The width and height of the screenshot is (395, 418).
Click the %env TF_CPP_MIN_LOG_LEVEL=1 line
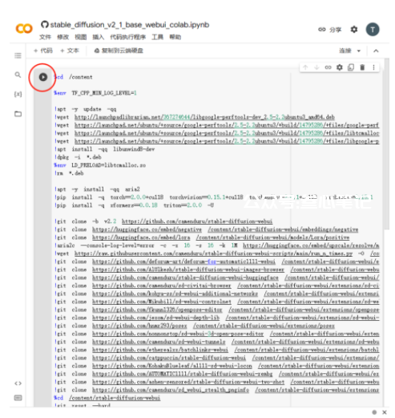[x=95, y=93]
